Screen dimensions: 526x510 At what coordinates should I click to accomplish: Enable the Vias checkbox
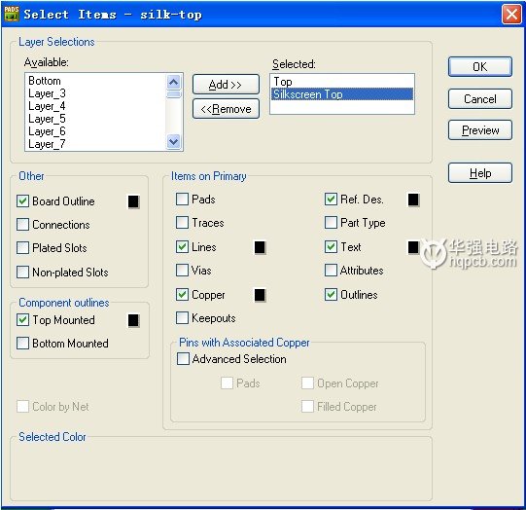tap(182, 270)
